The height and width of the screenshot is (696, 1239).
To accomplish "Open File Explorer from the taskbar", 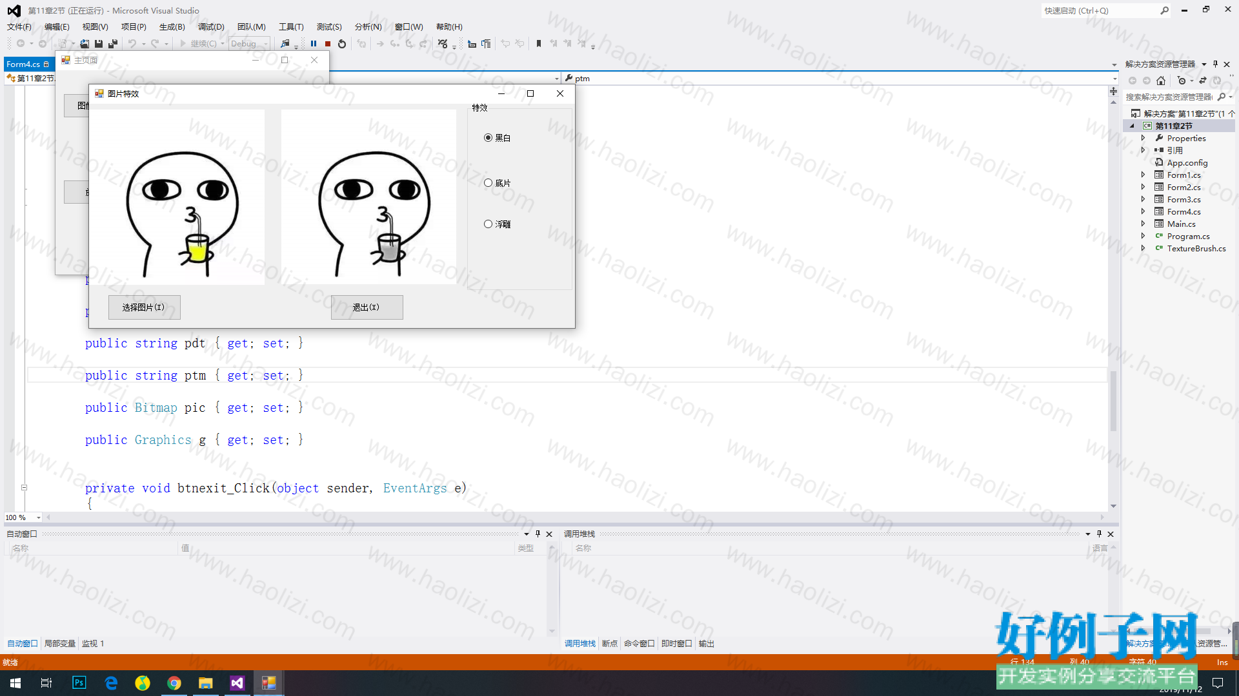I will point(206,682).
